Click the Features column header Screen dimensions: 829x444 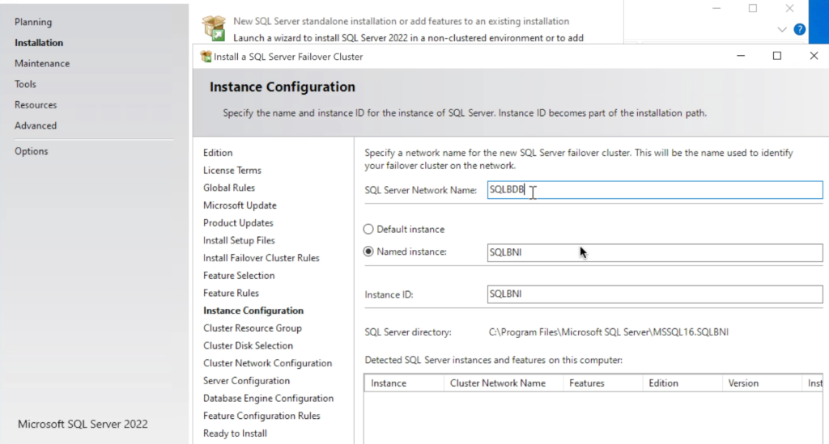coord(602,383)
